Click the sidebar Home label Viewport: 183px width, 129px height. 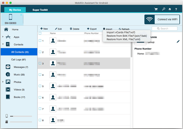point(15,30)
